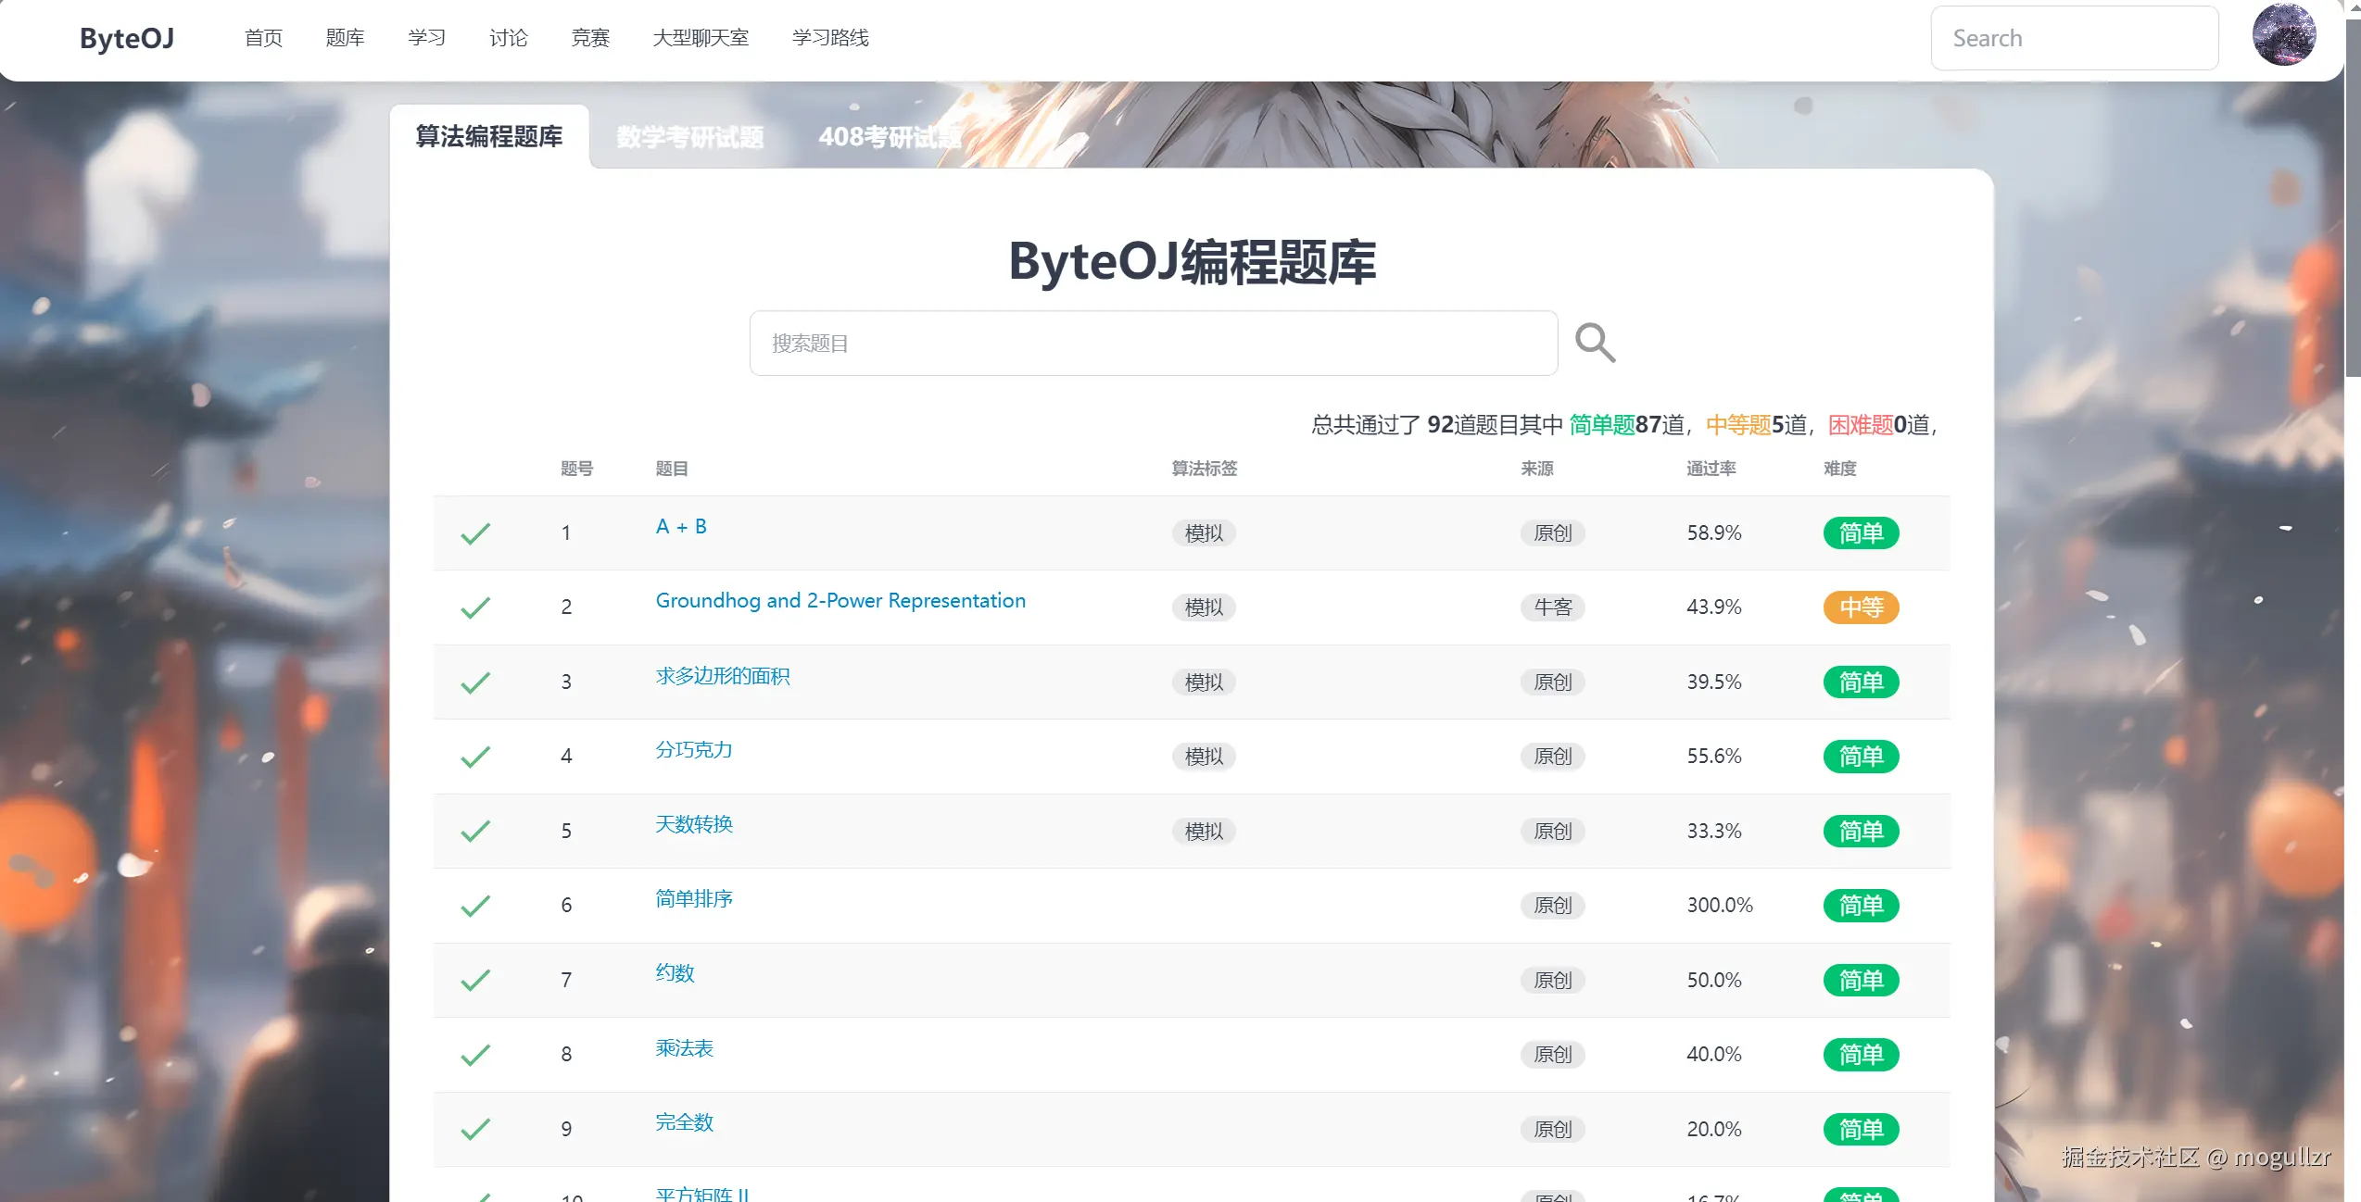Click the 简单 difficulty badge for A + B

1861,533
